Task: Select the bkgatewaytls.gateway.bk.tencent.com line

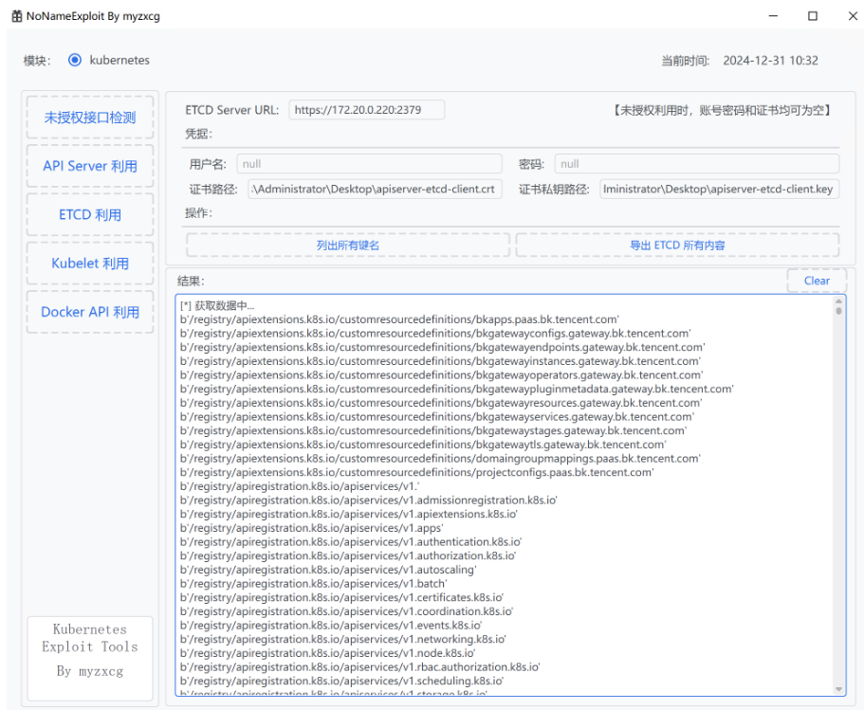Action: (423, 445)
